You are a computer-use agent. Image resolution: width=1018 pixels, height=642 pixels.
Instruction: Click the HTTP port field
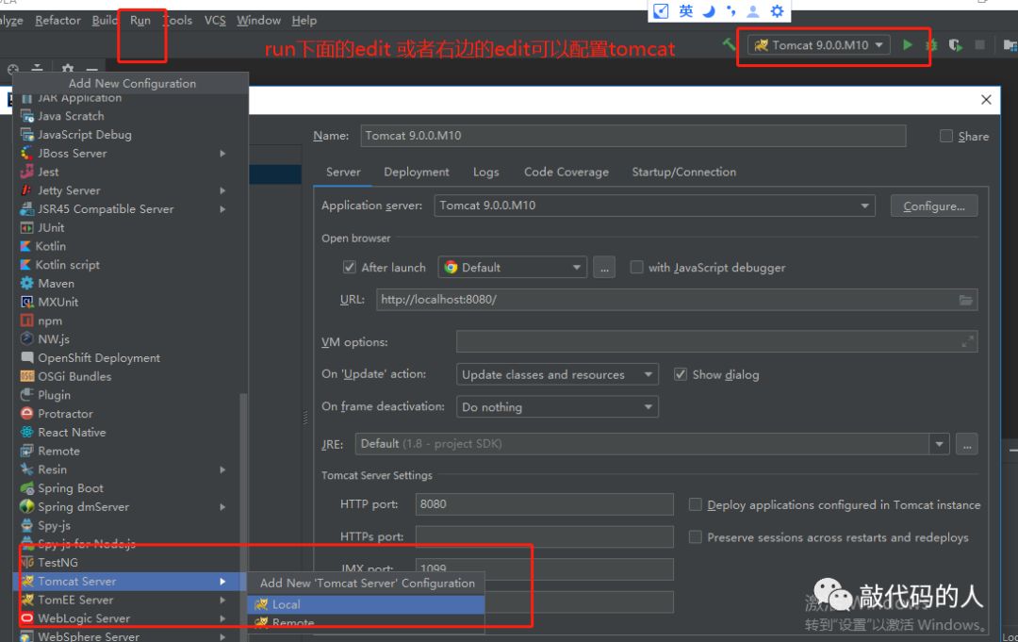coord(544,504)
